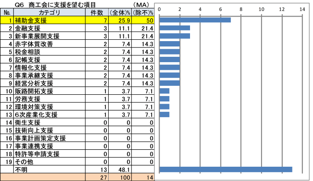Click the '件数' column header
This screenshot has height=181, width=313.
coord(97,13)
